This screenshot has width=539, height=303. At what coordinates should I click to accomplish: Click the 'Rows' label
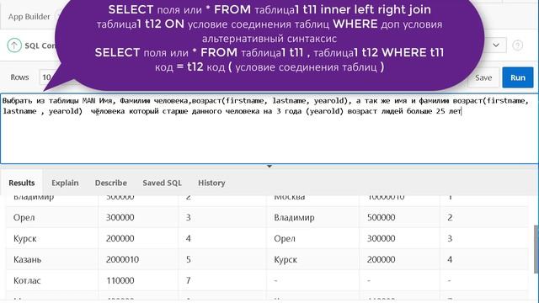coord(19,77)
